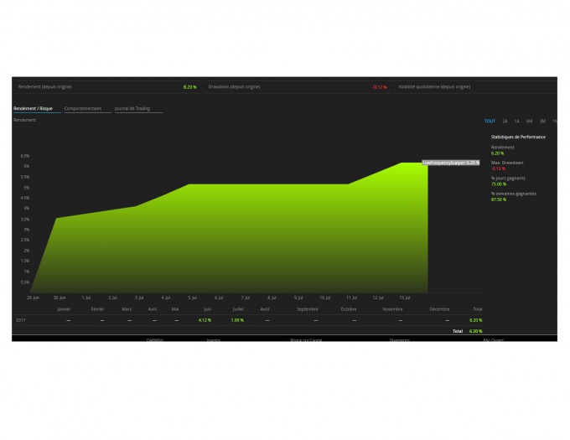The width and height of the screenshot is (570, 440).
Task: Select the TOUT time range
Action: click(490, 121)
